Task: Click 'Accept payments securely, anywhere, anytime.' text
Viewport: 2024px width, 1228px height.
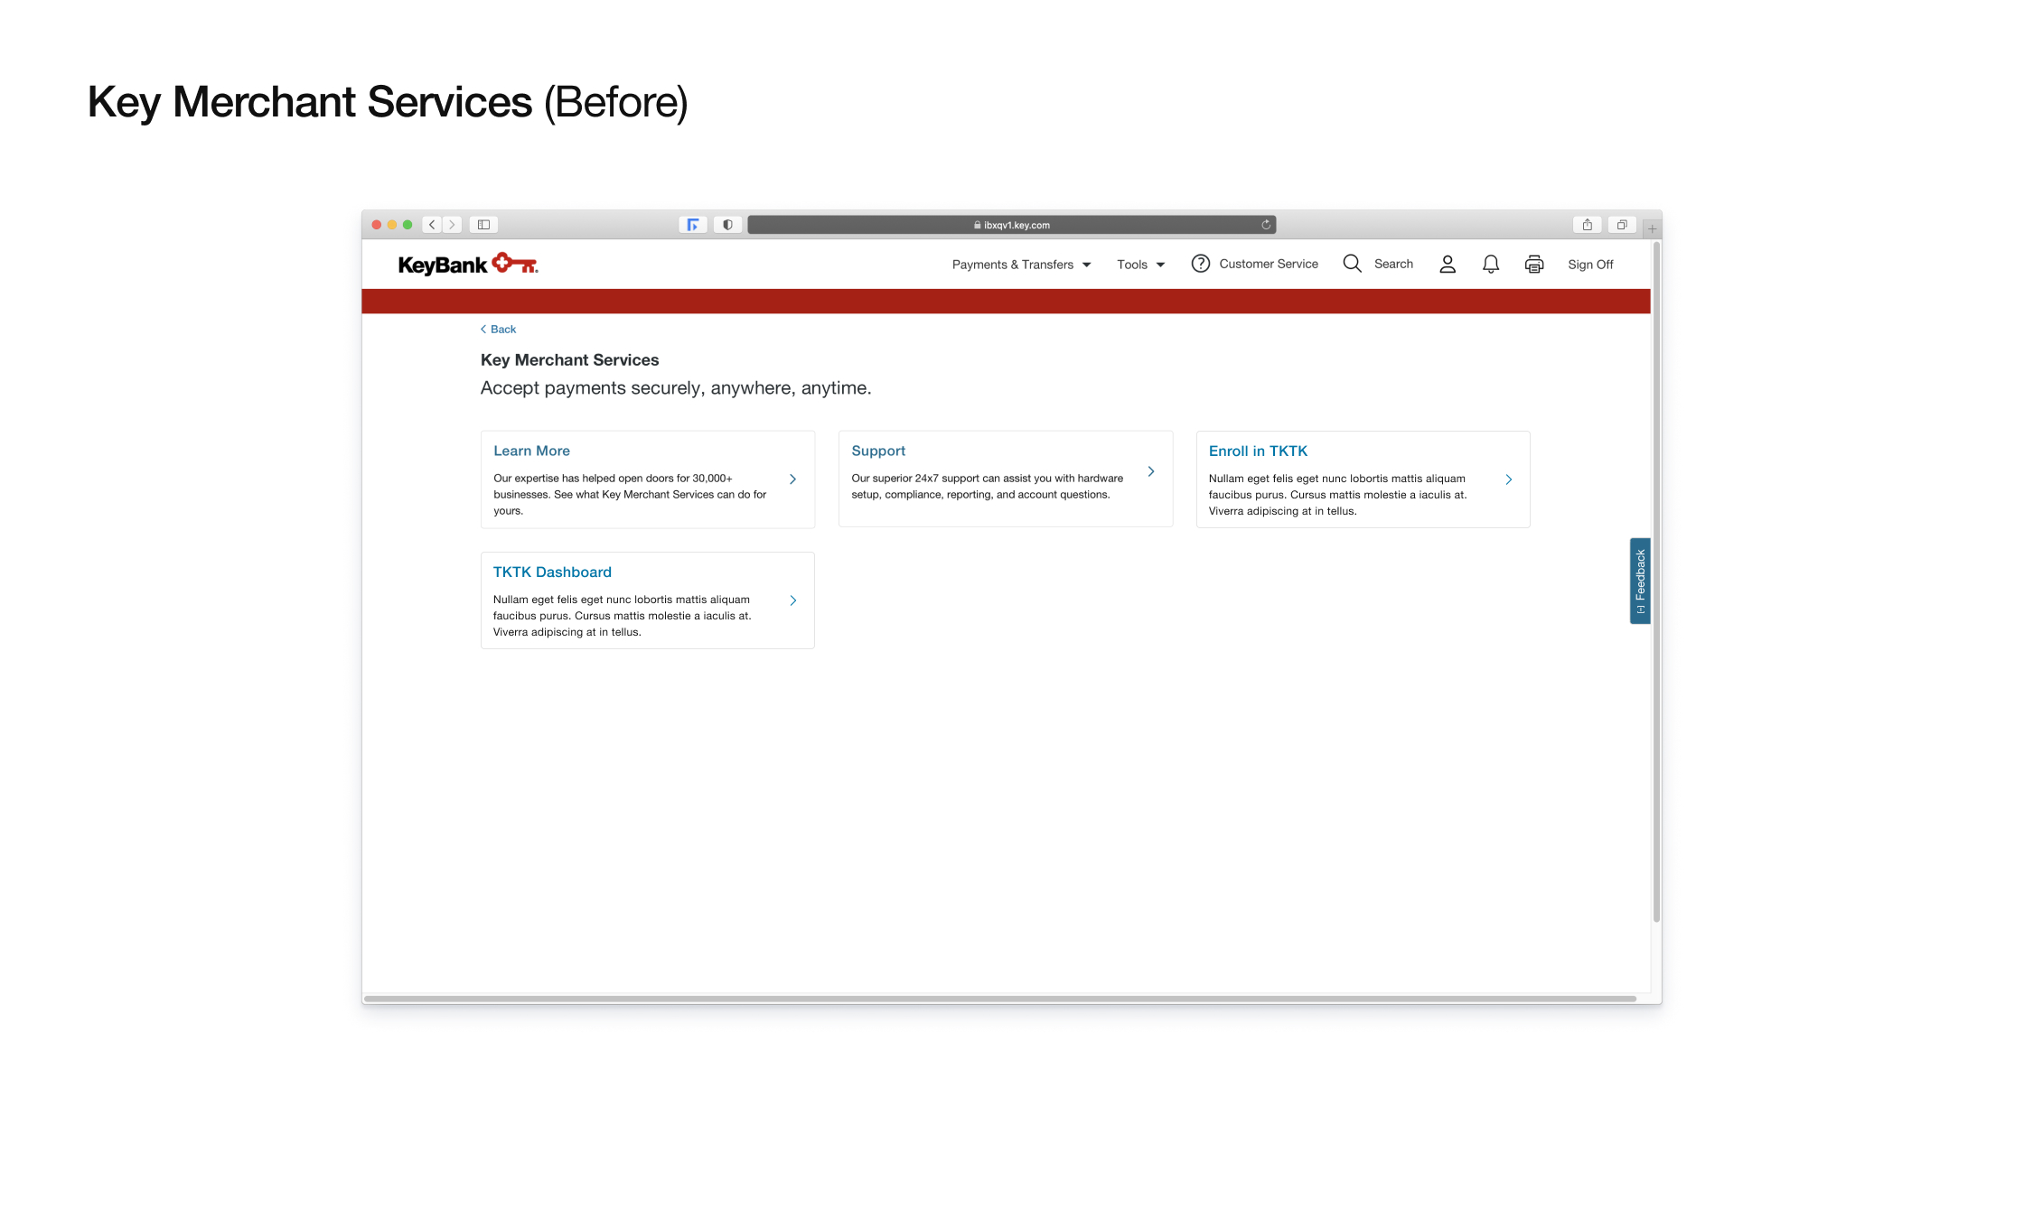Action: tap(676, 388)
